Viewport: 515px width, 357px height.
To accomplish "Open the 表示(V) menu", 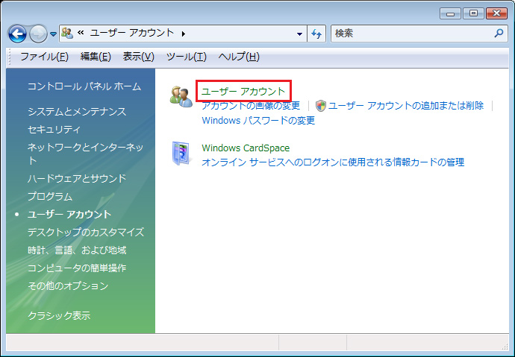I will click(139, 57).
